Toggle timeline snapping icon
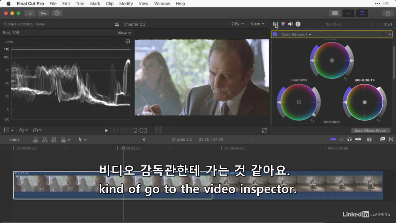 click(x=358, y=139)
